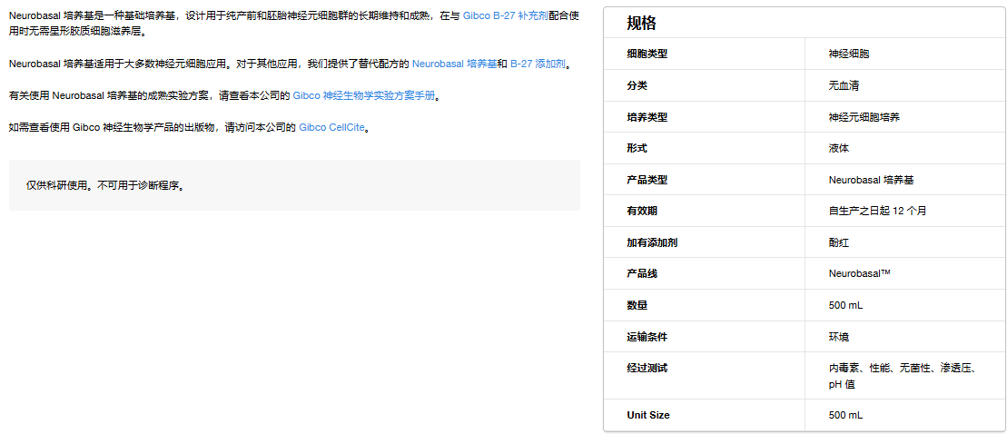The width and height of the screenshot is (1007, 434).
Task: Select the 仅供科研使用 disclaimer text
Action: click(105, 185)
